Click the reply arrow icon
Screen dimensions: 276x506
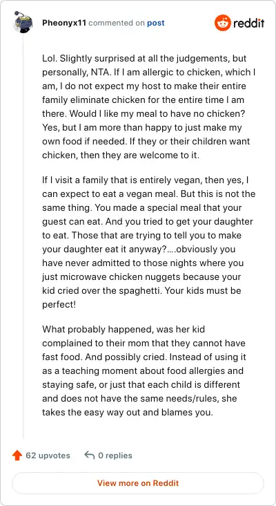(x=90, y=456)
